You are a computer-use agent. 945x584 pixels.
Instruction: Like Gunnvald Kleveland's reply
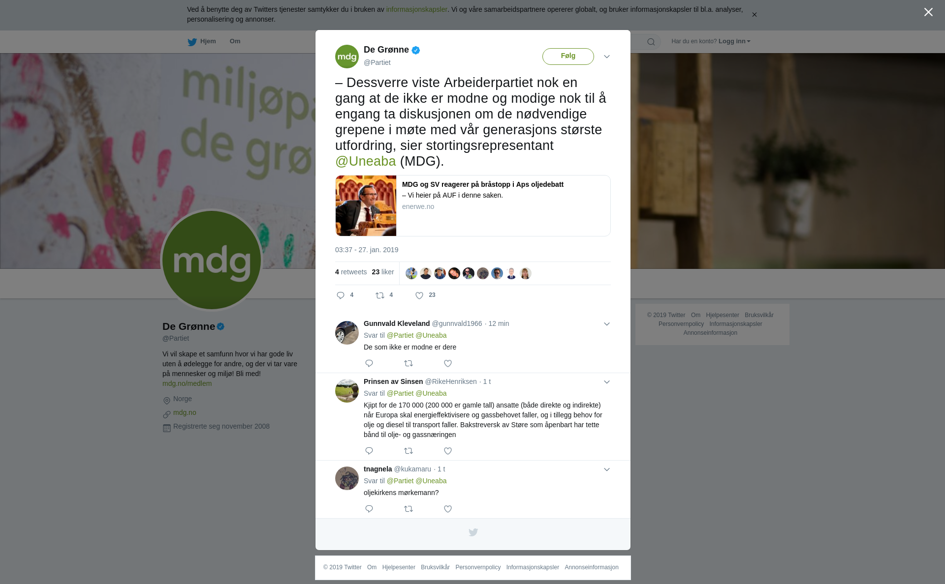pos(448,363)
